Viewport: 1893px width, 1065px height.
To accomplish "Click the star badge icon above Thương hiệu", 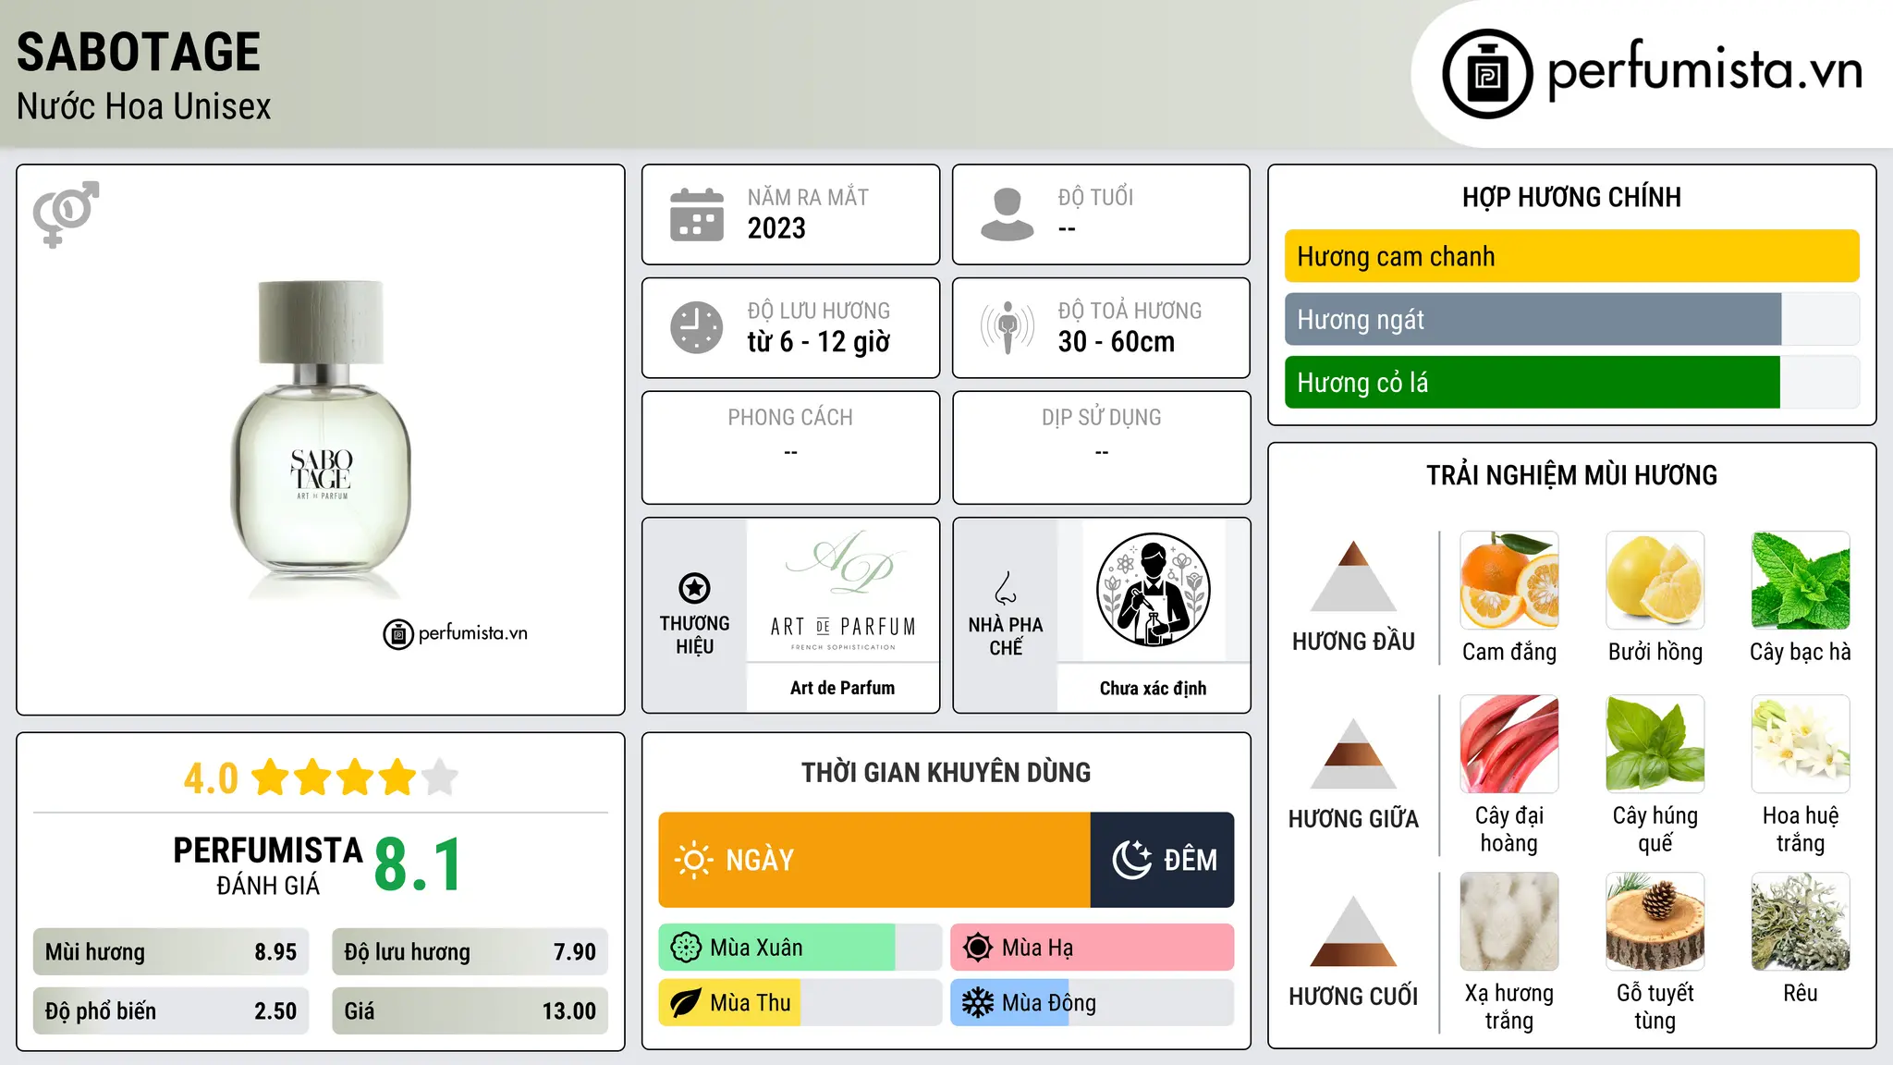I will click(x=694, y=588).
